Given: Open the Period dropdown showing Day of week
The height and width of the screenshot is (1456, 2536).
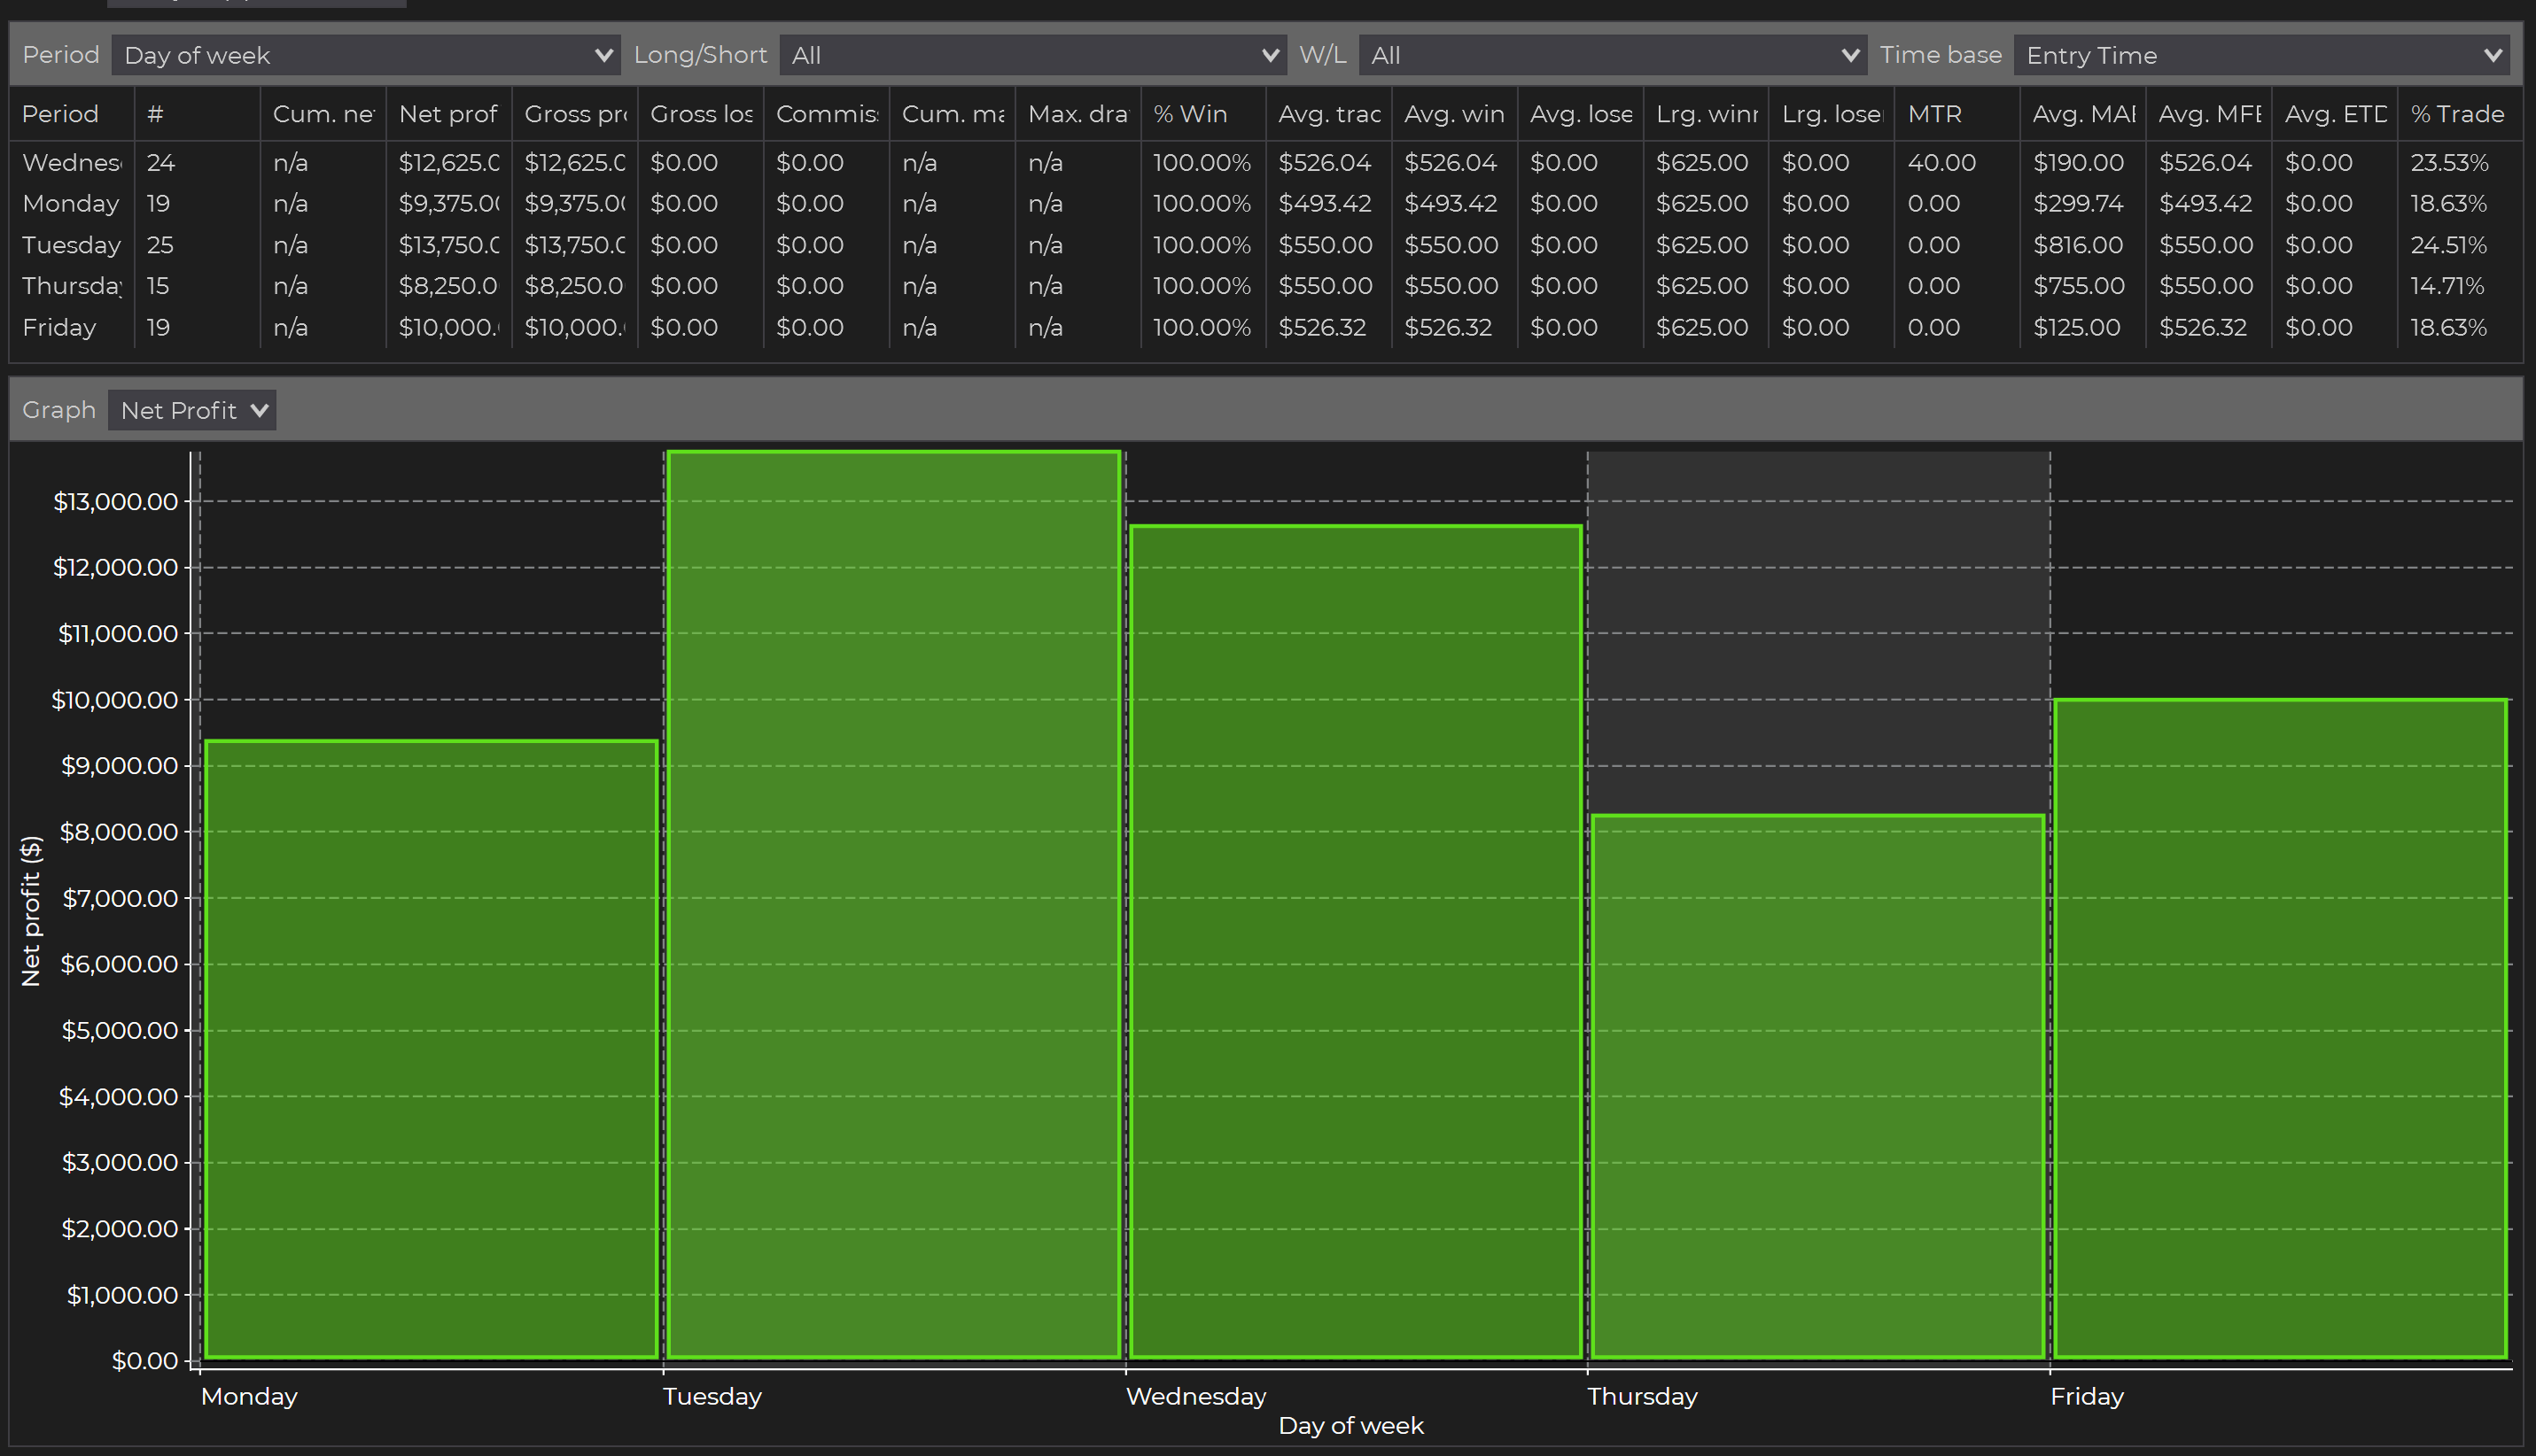Looking at the screenshot, I should (365, 55).
